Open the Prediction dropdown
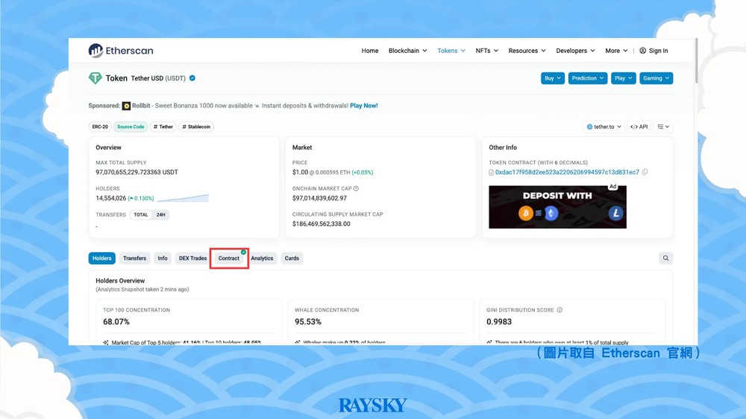This screenshot has width=746, height=419. click(588, 78)
